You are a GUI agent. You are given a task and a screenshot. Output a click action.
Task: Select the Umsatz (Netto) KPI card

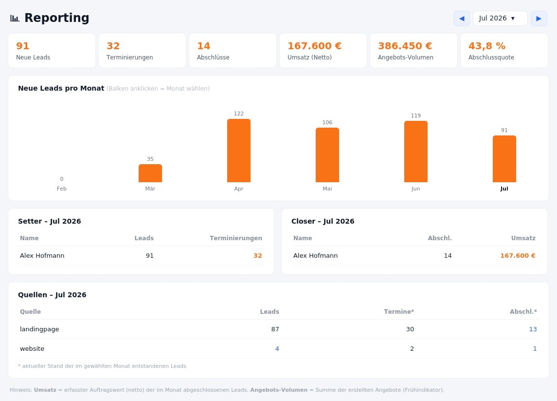[x=323, y=51]
